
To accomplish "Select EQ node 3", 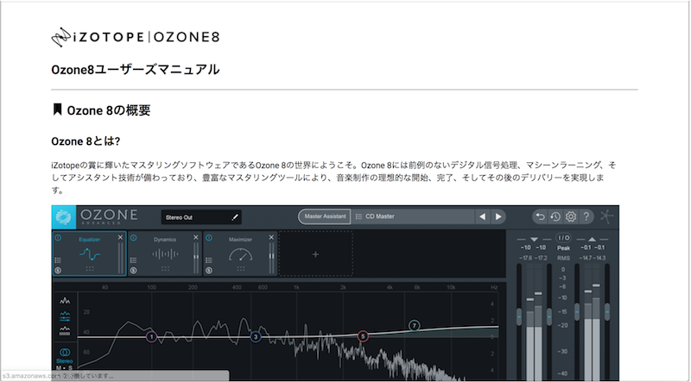I will click(x=256, y=337).
